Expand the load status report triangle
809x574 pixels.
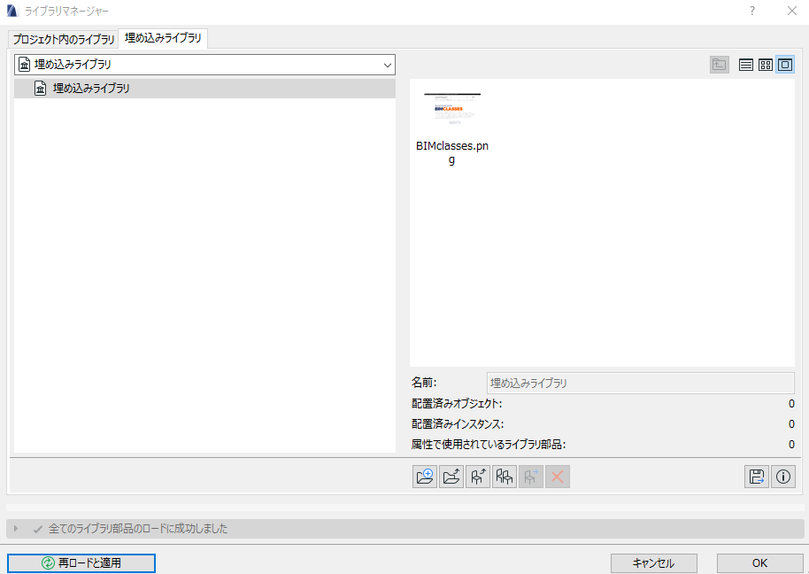pyautogui.click(x=16, y=529)
